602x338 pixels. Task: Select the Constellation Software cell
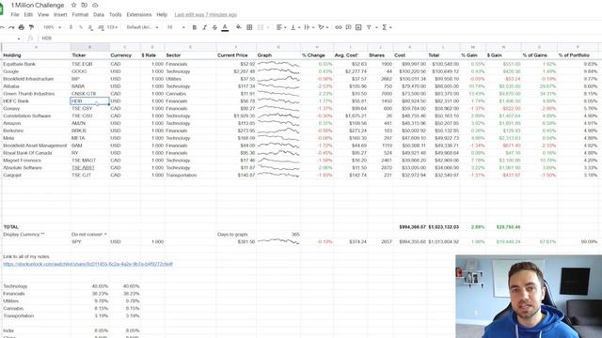coord(36,115)
